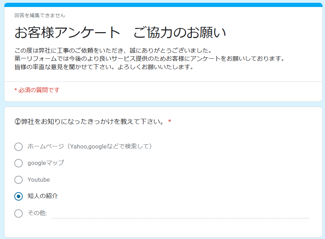The image size is (325, 239).
Task: Choose the googleマップ radio button
Action: pos(19,163)
